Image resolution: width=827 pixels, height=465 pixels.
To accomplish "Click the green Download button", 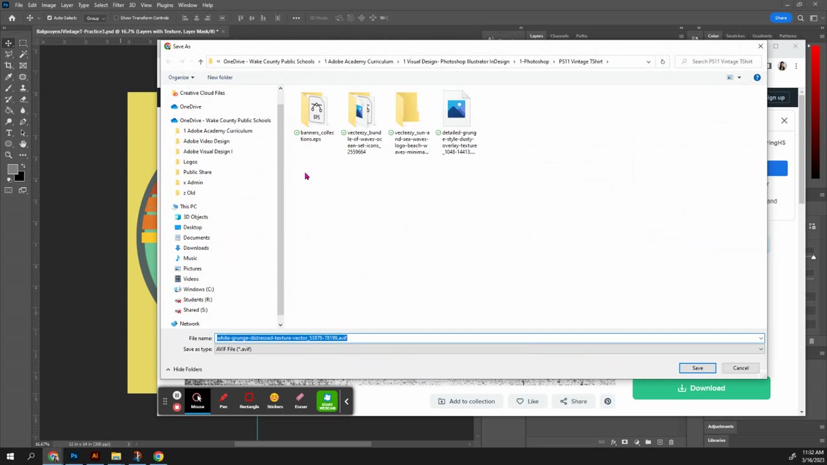I will pyautogui.click(x=701, y=388).
